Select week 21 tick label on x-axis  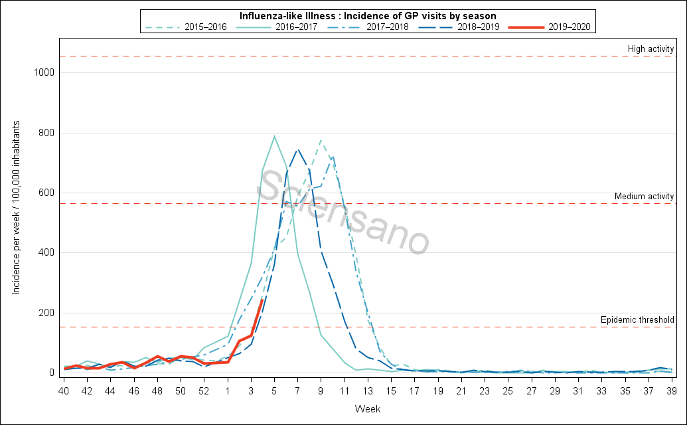(x=461, y=390)
